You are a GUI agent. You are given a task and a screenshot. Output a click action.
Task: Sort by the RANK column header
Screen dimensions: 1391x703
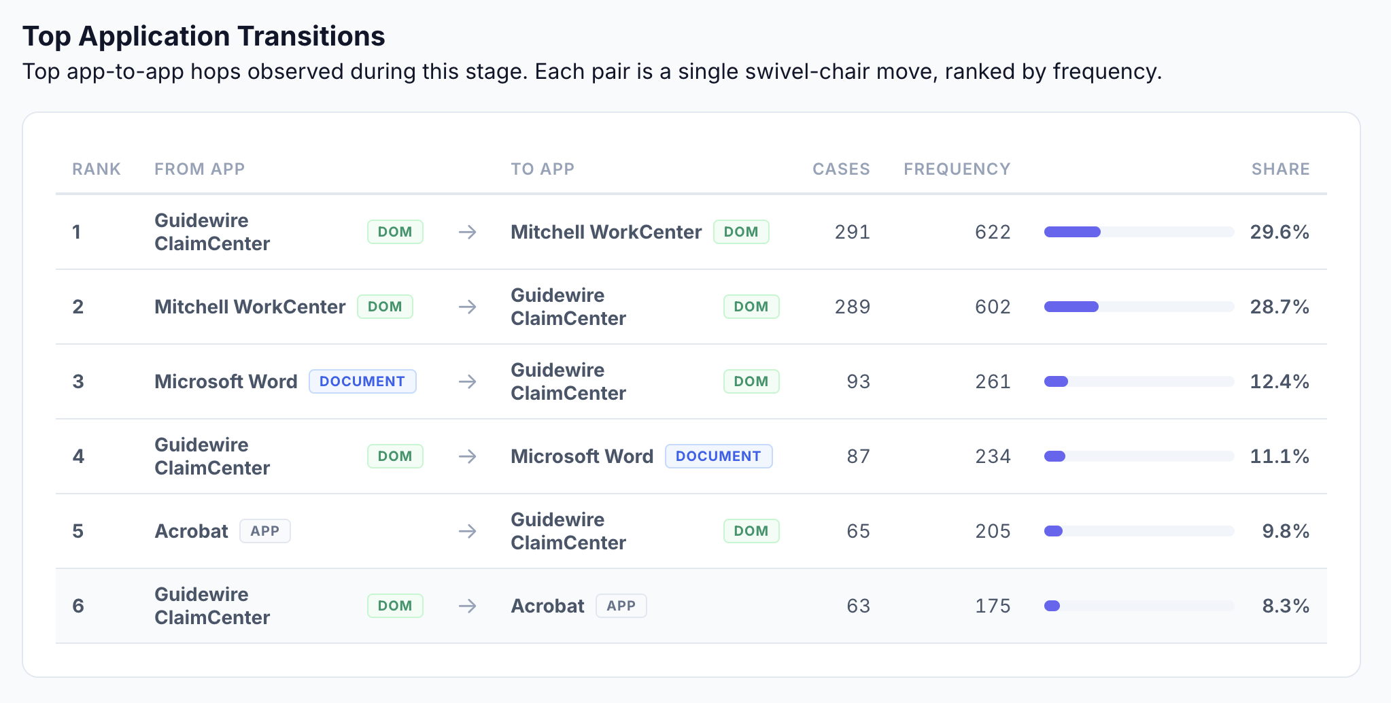tap(97, 169)
